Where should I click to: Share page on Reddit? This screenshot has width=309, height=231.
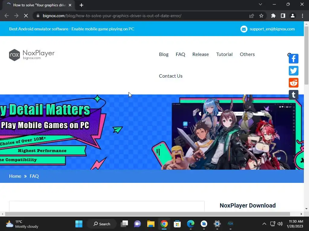293,83
